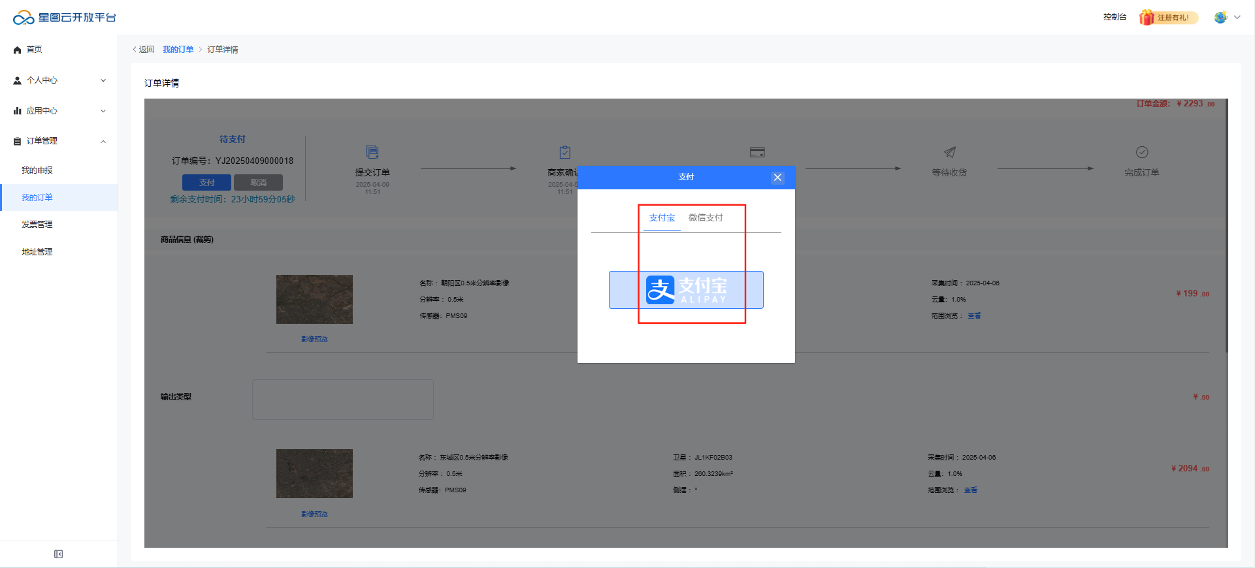This screenshot has width=1255, height=568.
Task: Collapse the 订单管理 chevron
Action: [x=103, y=141]
